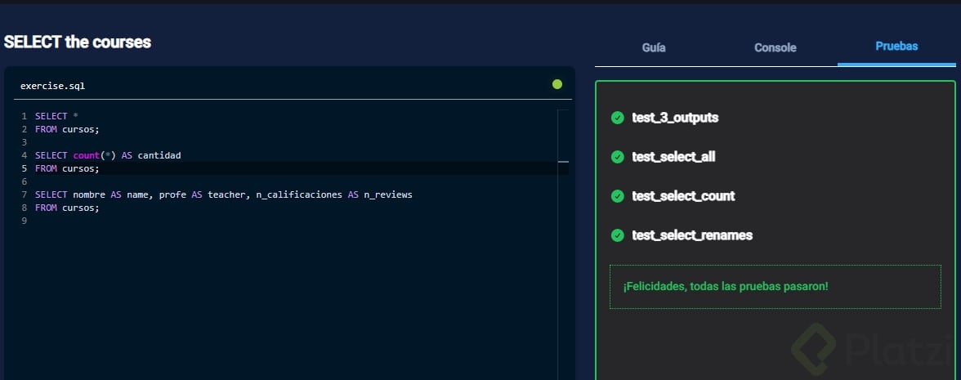Image resolution: width=961 pixels, height=380 pixels.
Task: Click the 'SELECT the courses' heading
Action: pos(77,42)
